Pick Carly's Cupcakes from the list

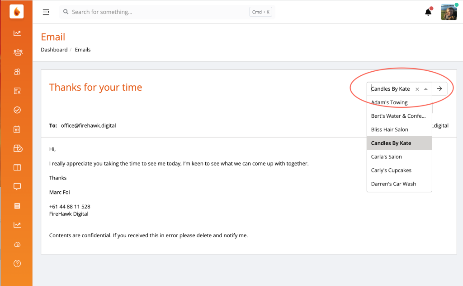tap(391, 171)
